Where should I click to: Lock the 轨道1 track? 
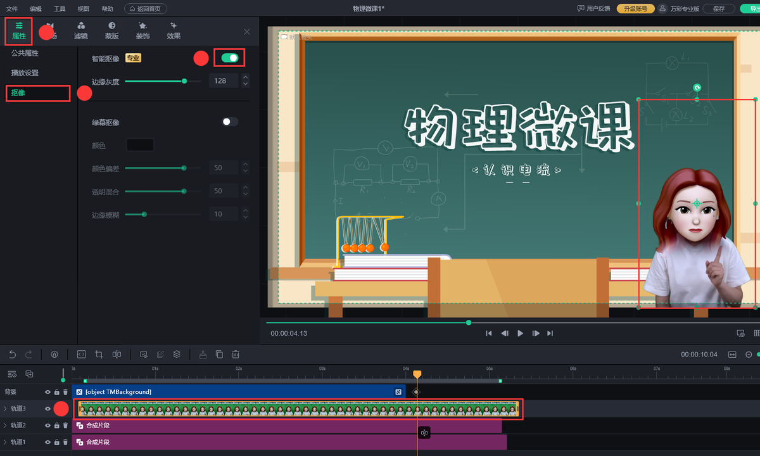pyautogui.click(x=56, y=442)
